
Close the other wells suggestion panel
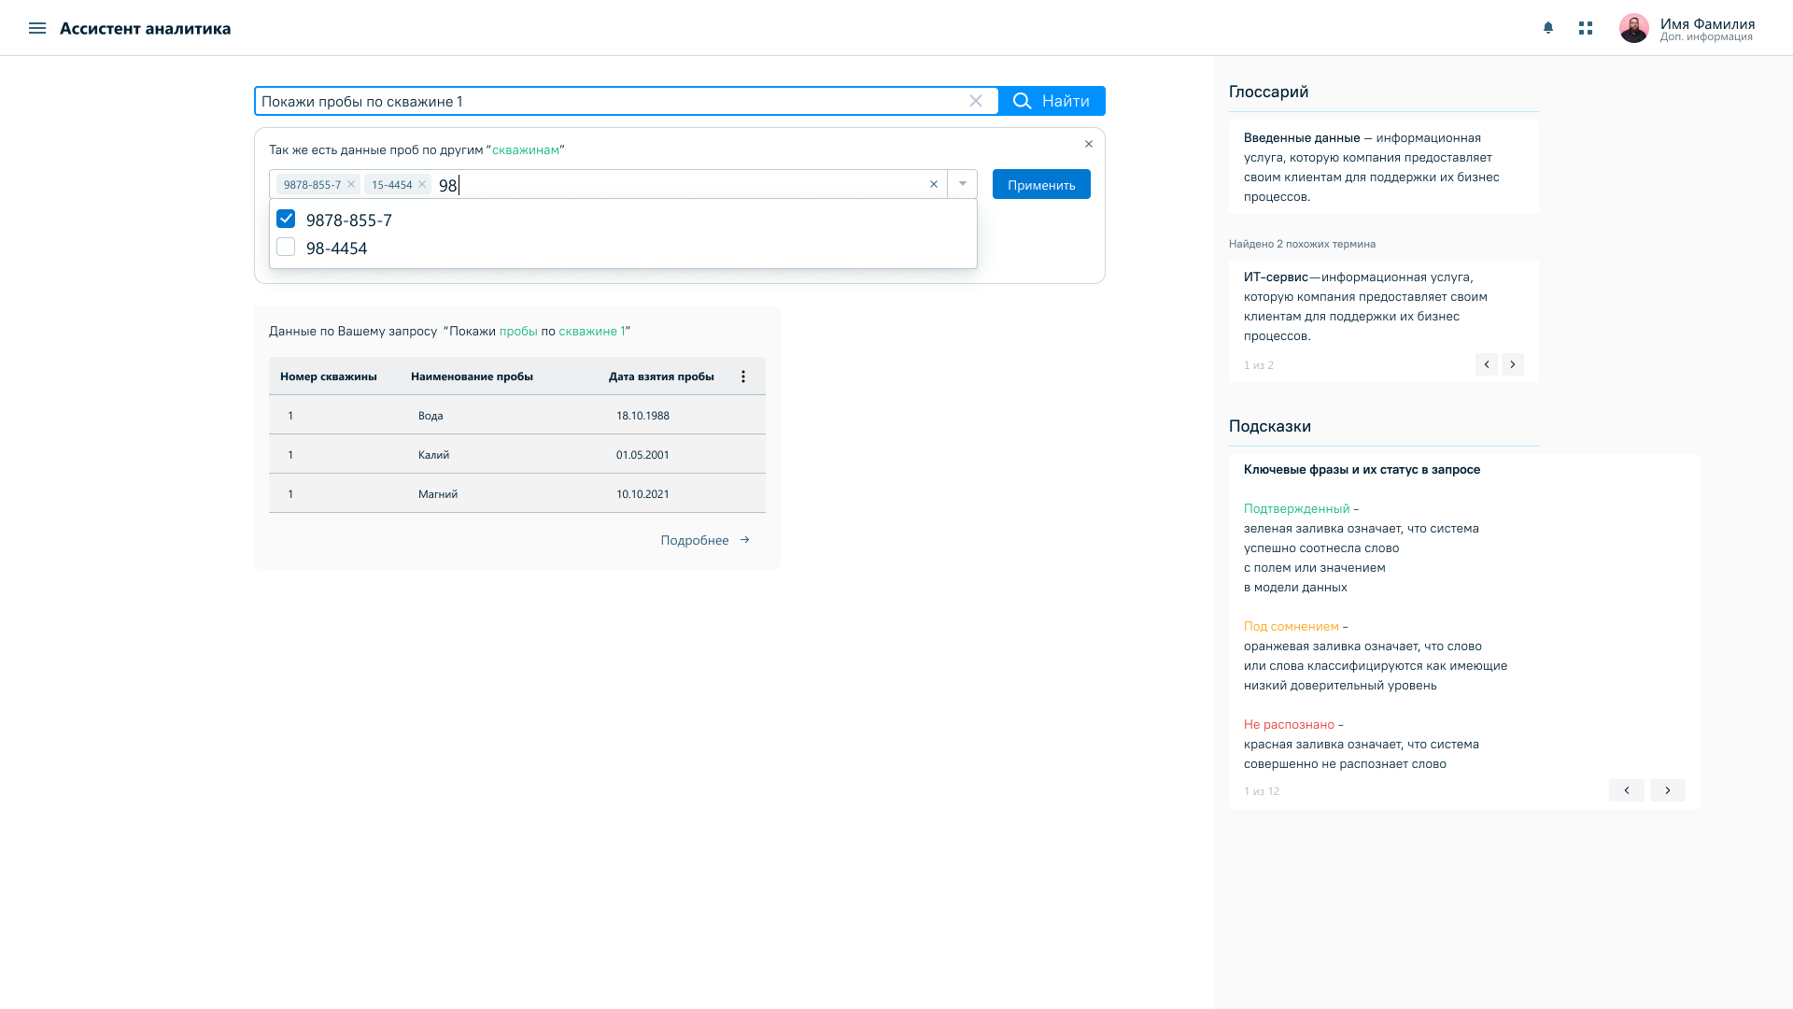[x=1089, y=144]
